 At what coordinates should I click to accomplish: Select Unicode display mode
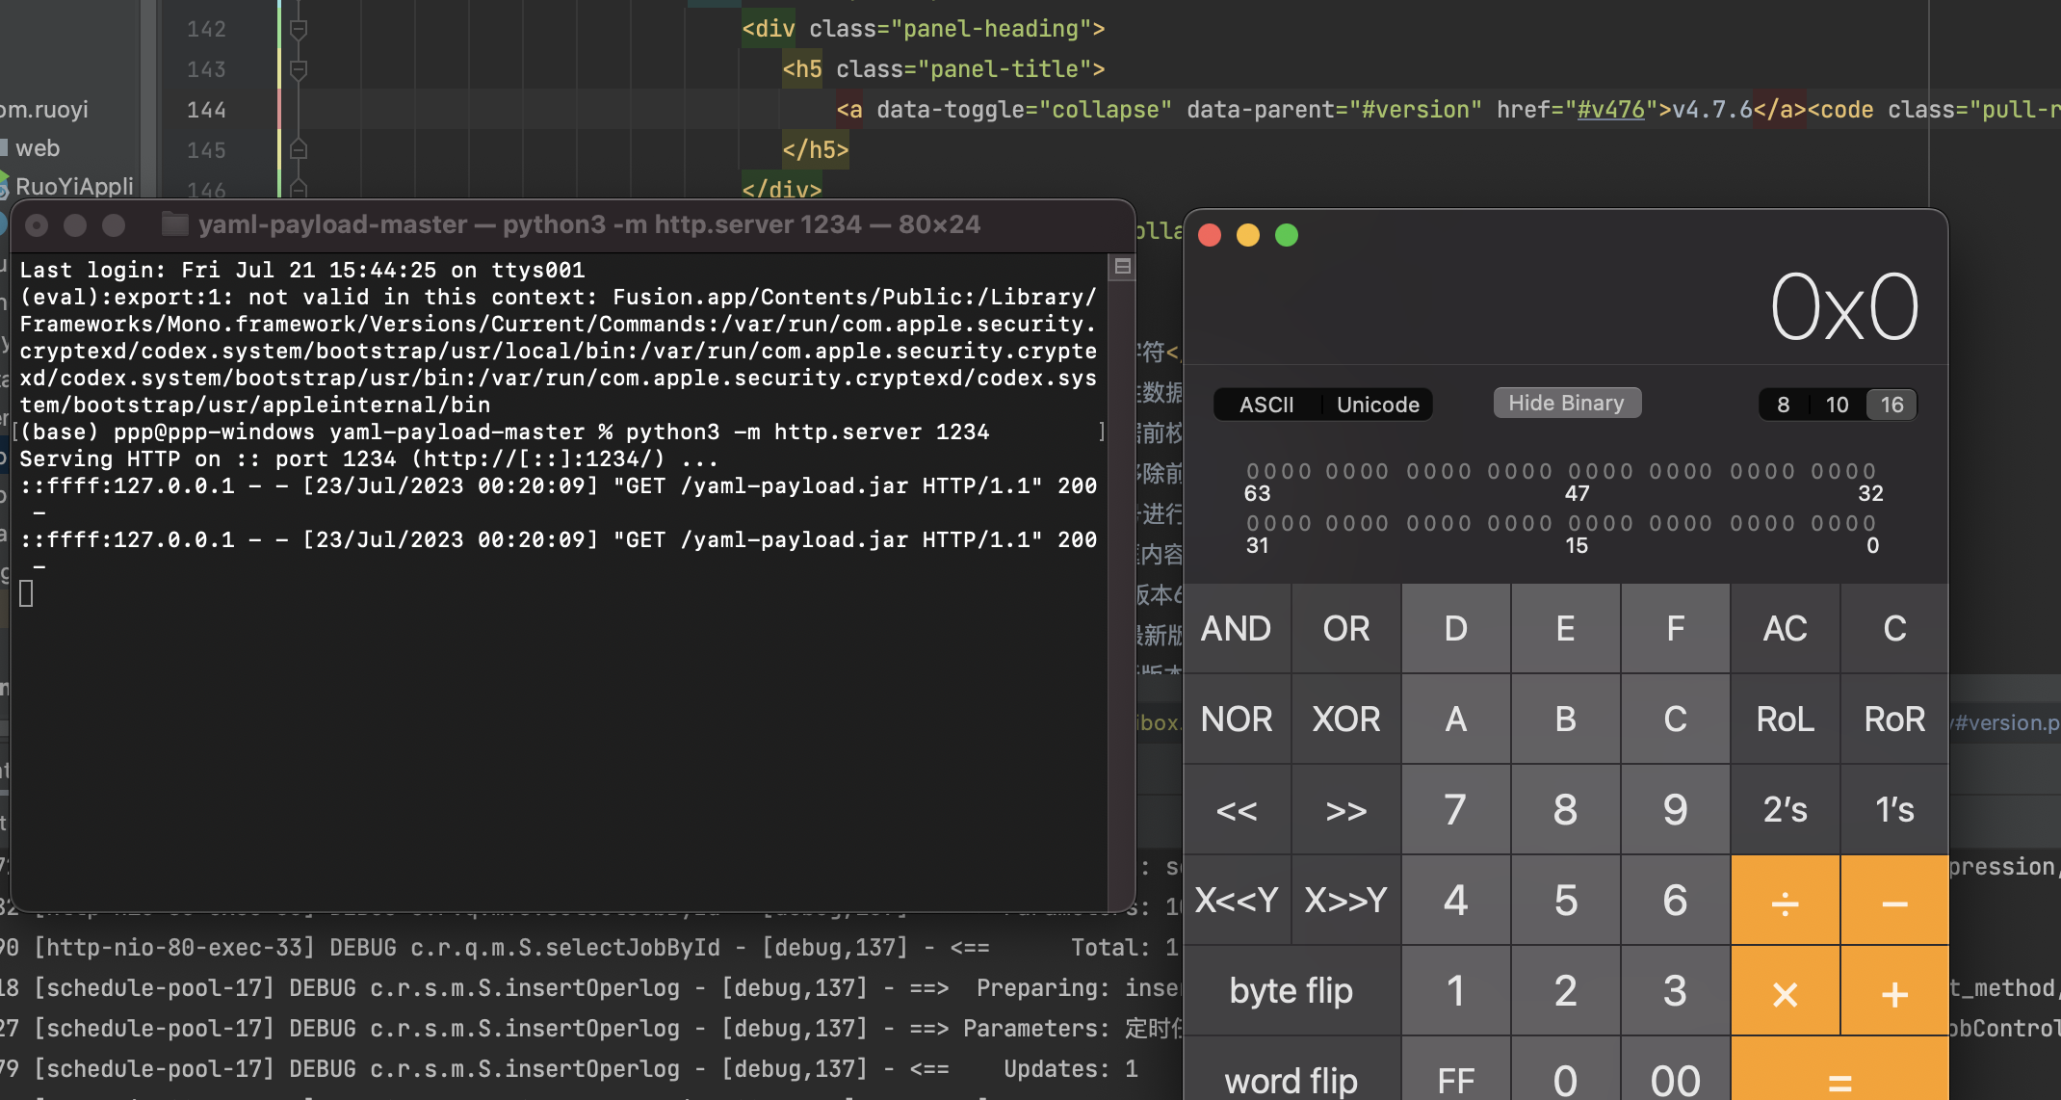(1378, 405)
